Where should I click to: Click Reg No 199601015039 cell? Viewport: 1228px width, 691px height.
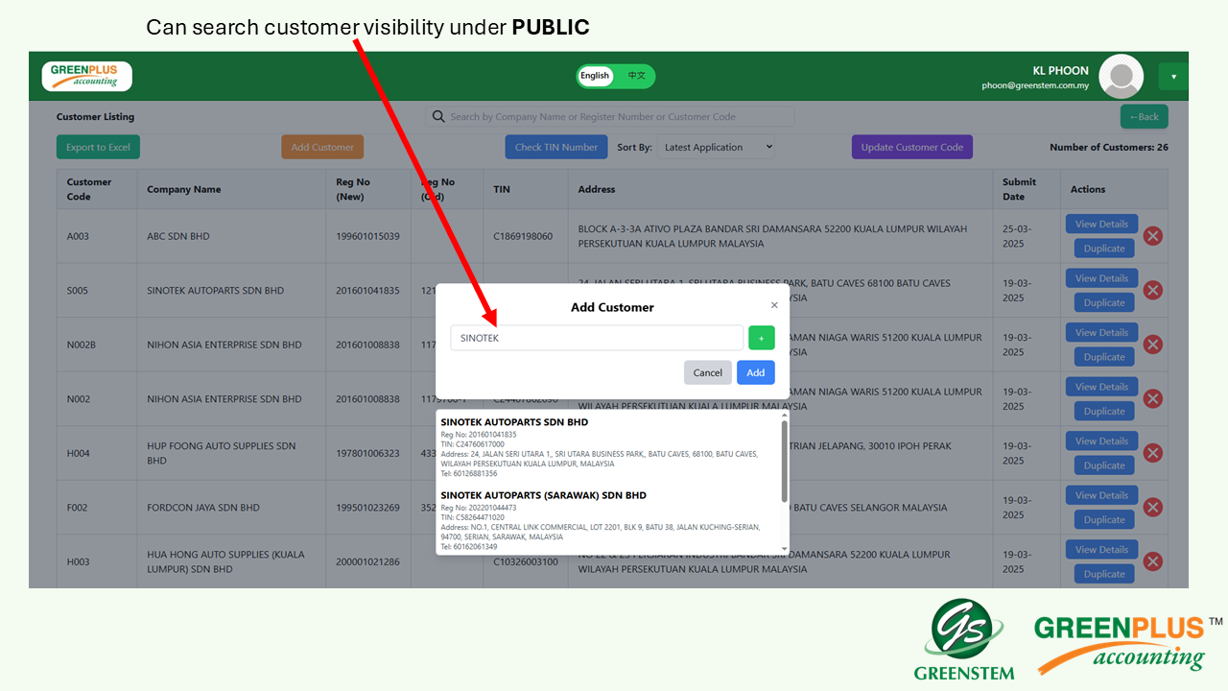(367, 236)
